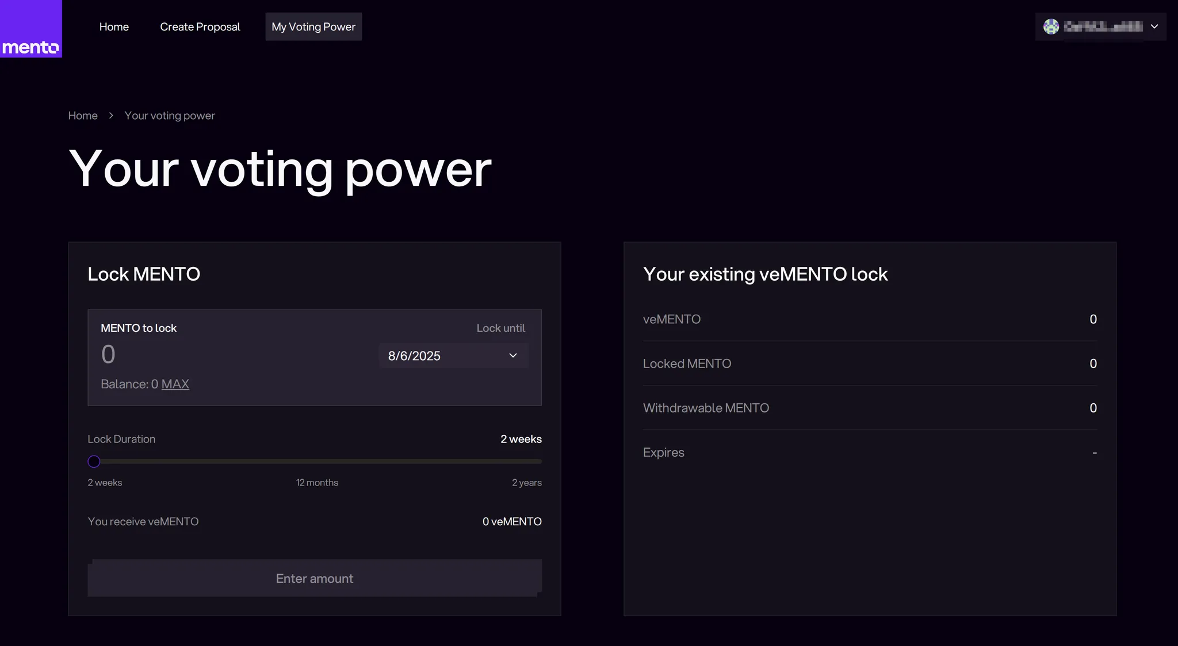
Task: Click the breadcrumb chevron separator
Action: (111, 116)
